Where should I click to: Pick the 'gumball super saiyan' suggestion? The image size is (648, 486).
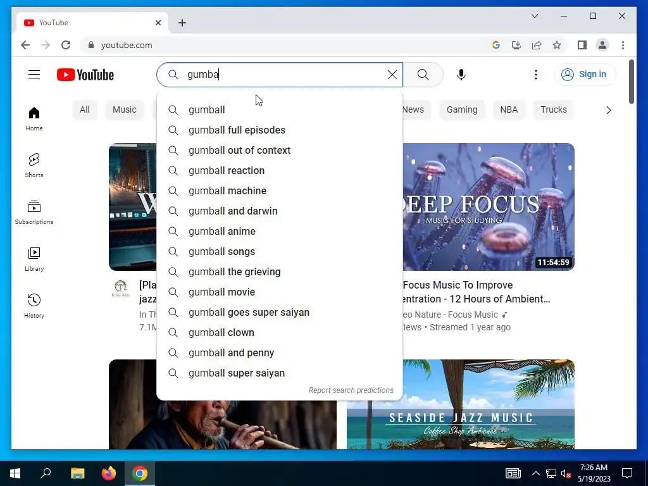(280, 373)
